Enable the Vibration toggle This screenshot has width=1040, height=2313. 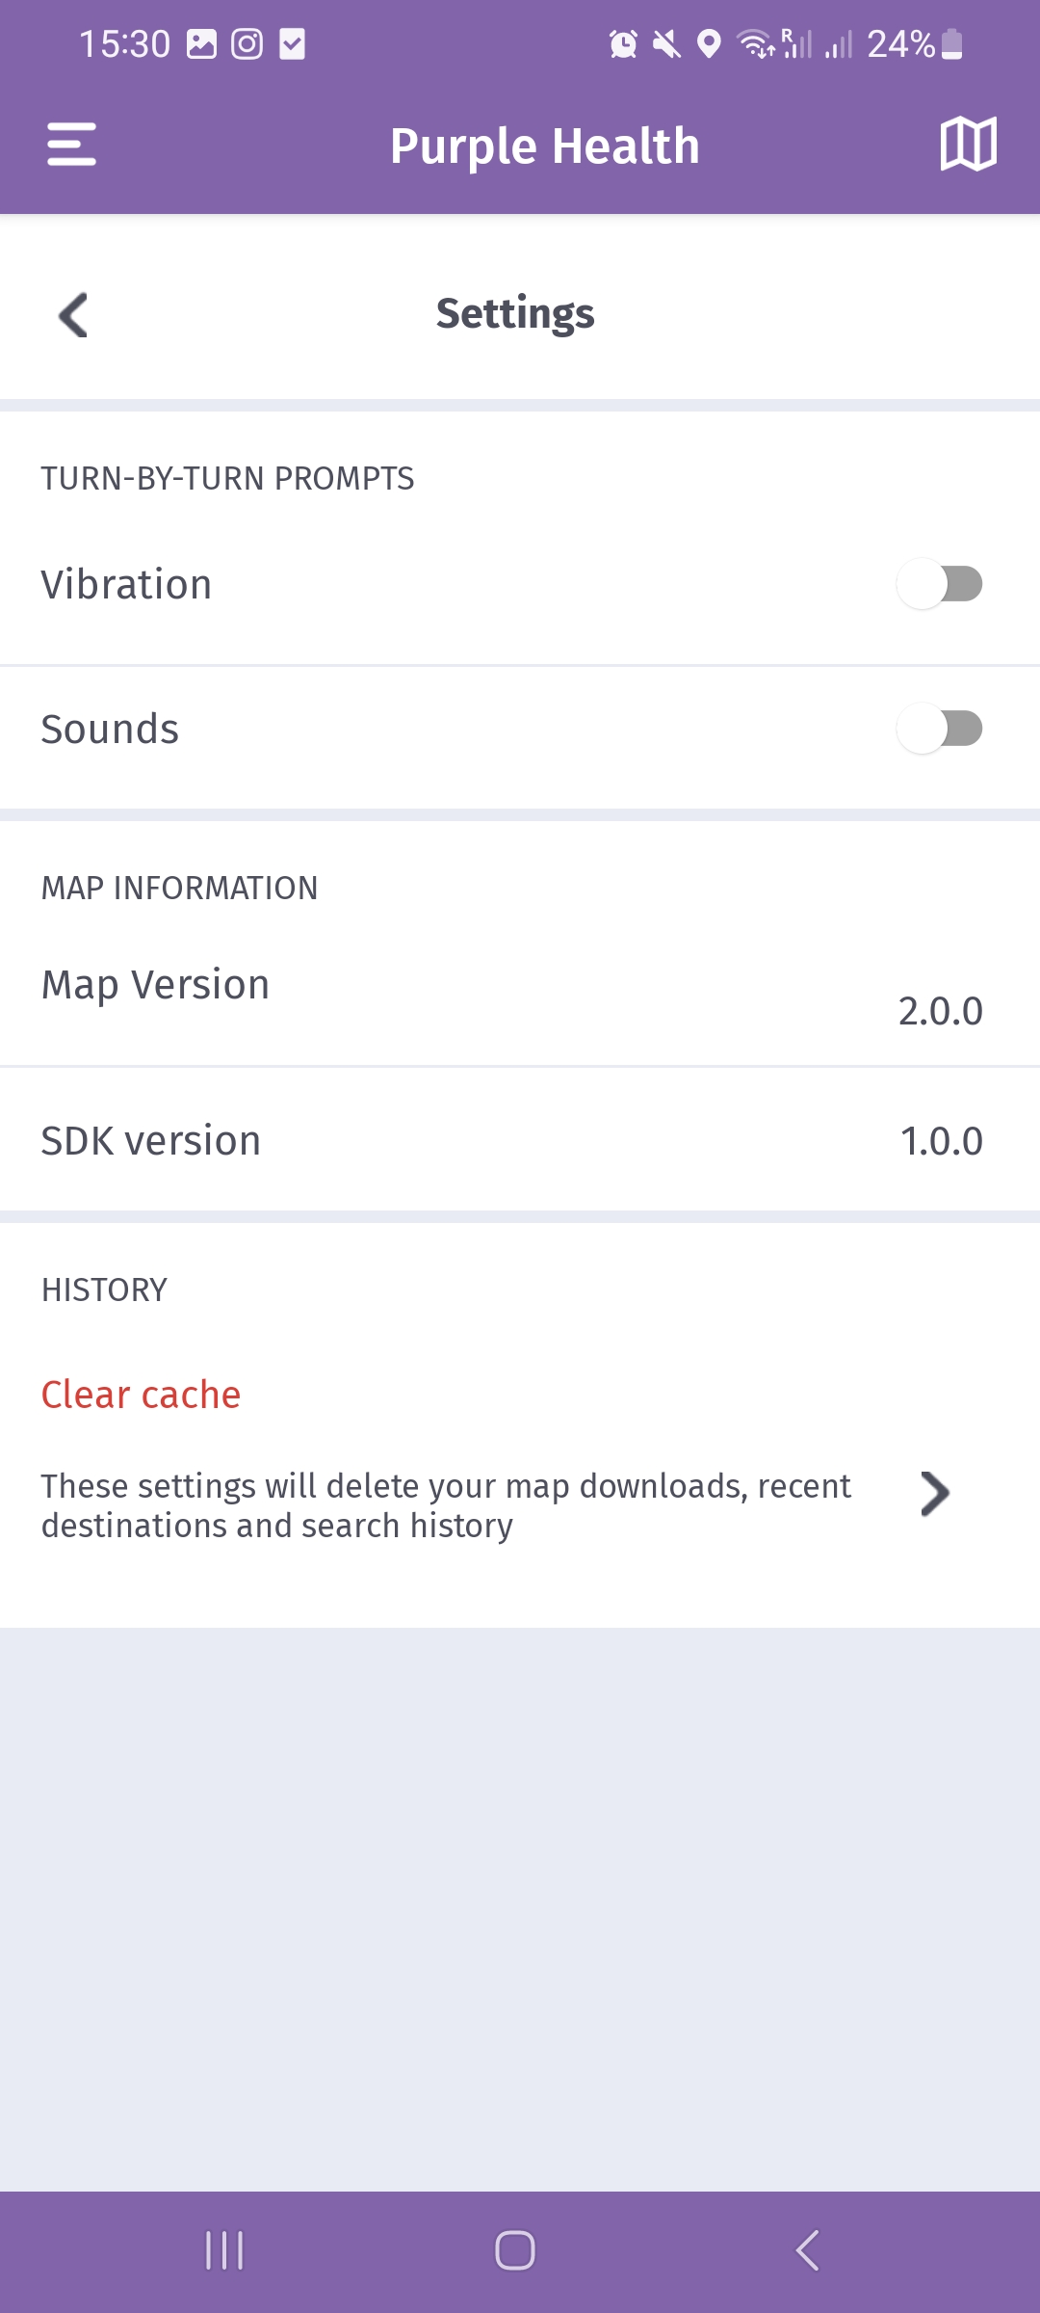click(x=940, y=584)
